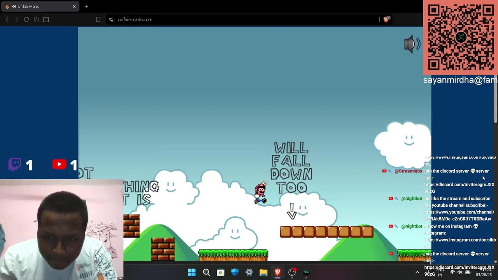Click the @Streamlabs chat username

[408, 171]
